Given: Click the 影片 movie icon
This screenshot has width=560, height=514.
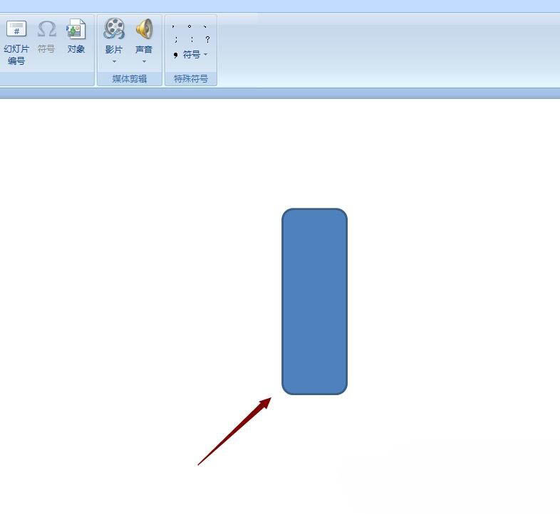Looking at the screenshot, I should point(114,28).
